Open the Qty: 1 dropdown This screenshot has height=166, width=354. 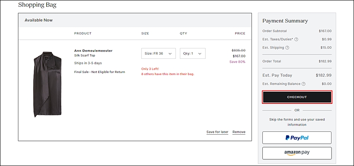click(x=192, y=53)
